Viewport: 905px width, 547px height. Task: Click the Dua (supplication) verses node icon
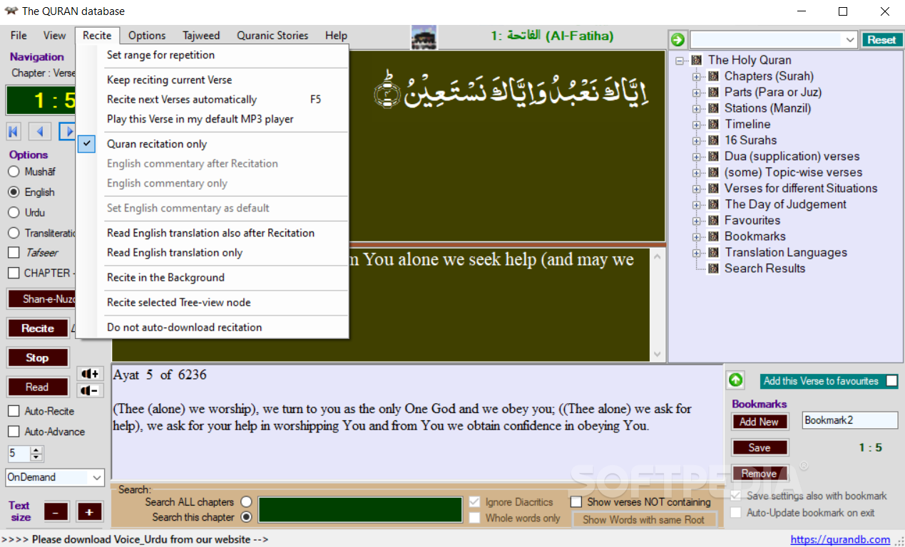tap(713, 156)
